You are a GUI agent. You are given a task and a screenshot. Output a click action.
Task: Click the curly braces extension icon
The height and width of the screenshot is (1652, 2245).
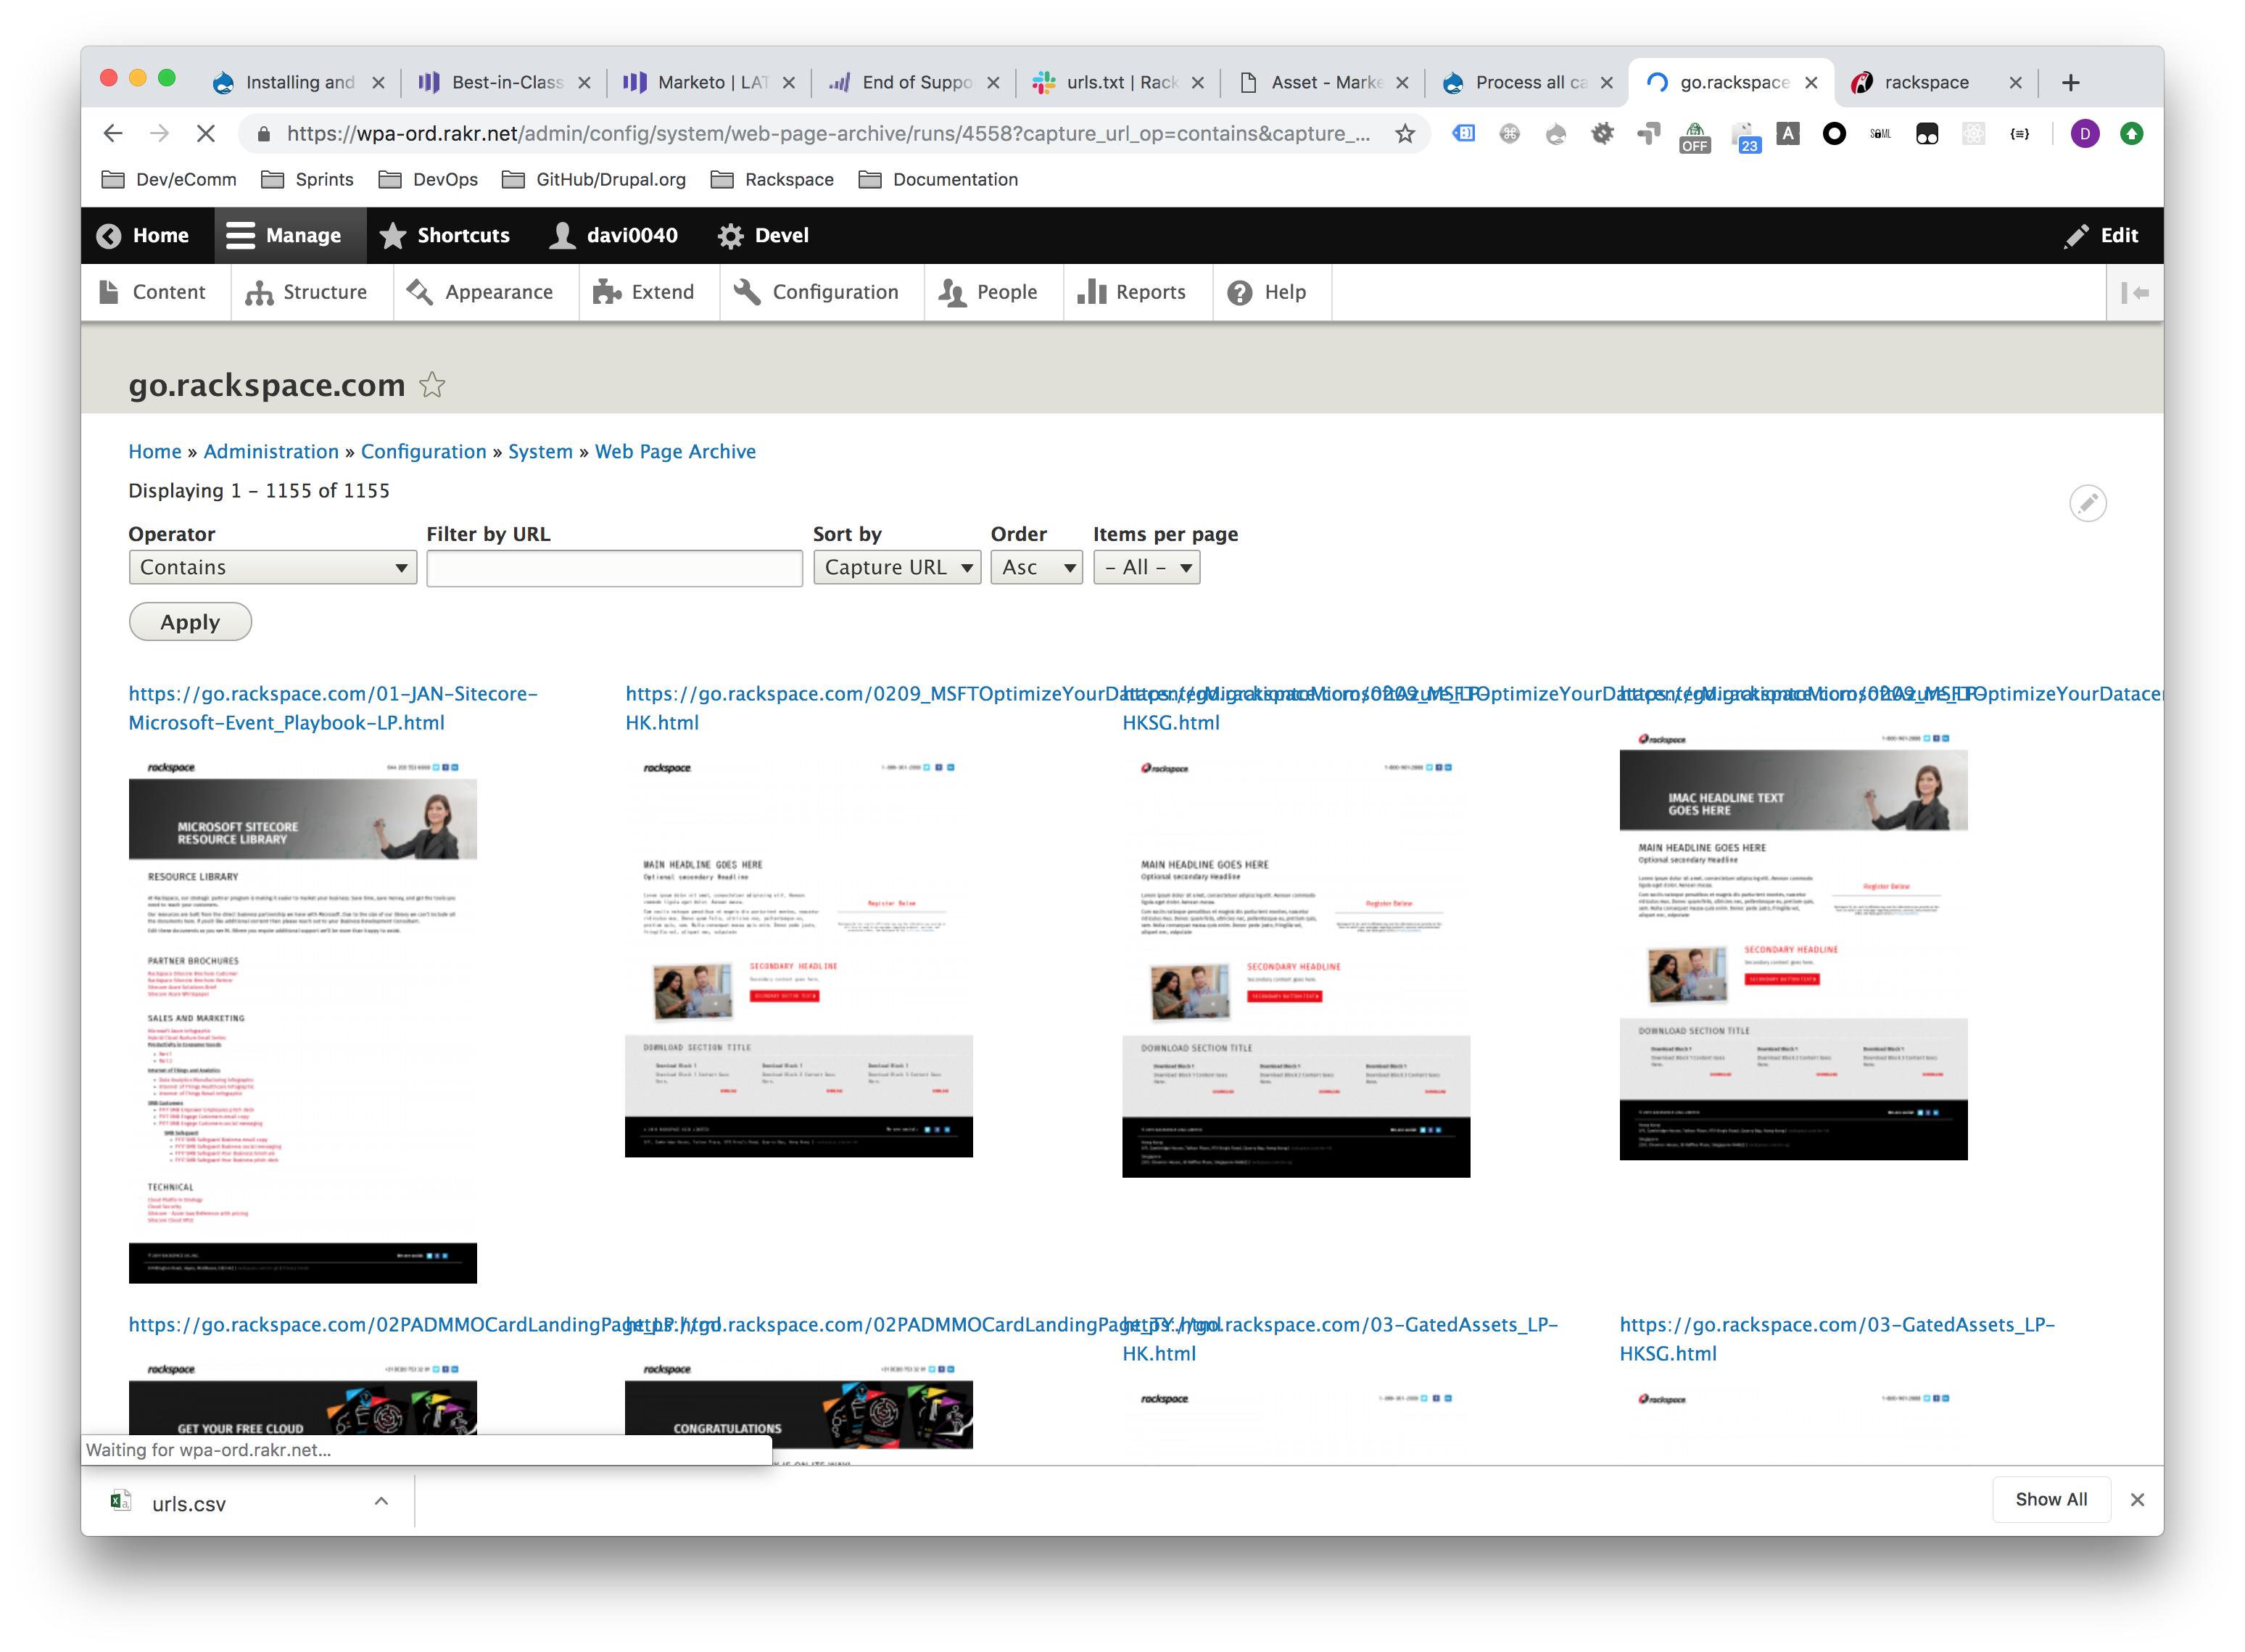click(x=2019, y=133)
